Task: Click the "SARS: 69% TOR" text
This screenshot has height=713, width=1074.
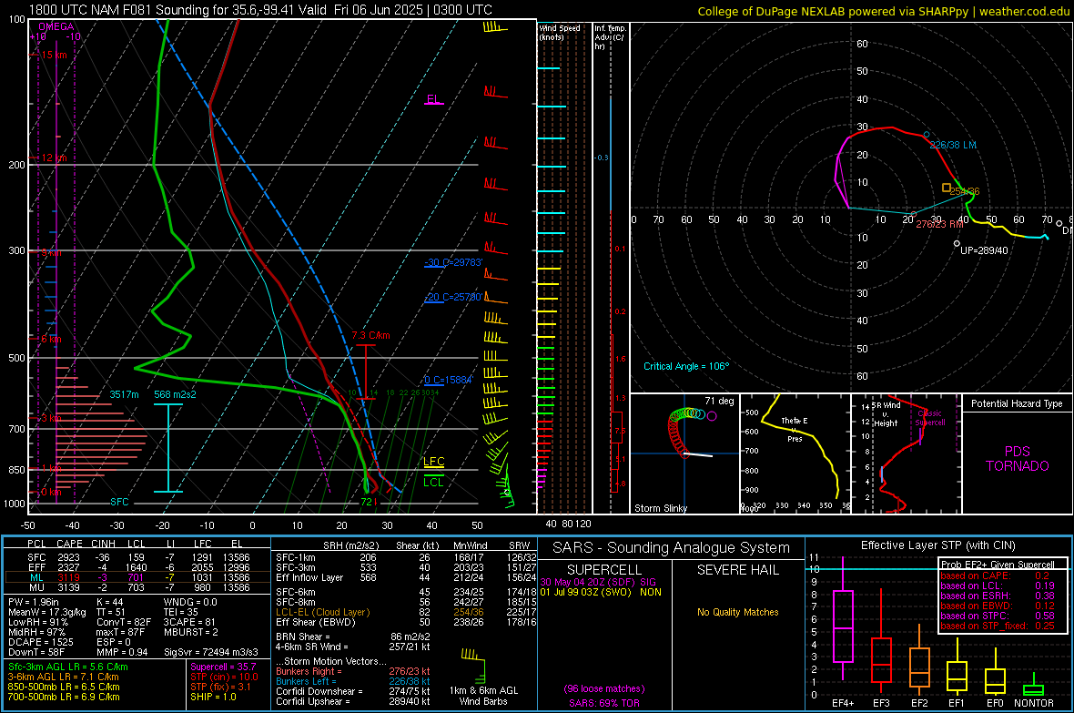Action: pyautogui.click(x=604, y=703)
